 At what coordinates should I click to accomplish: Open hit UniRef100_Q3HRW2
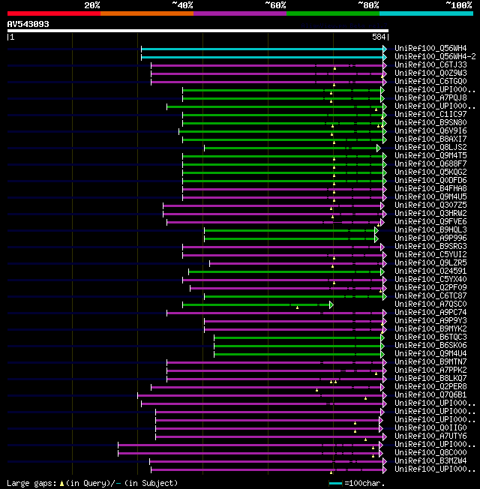[x=430, y=213]
